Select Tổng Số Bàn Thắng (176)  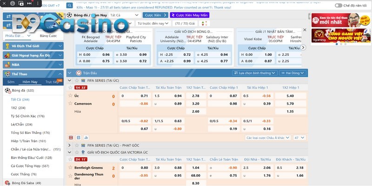click(x=30, y=133)
